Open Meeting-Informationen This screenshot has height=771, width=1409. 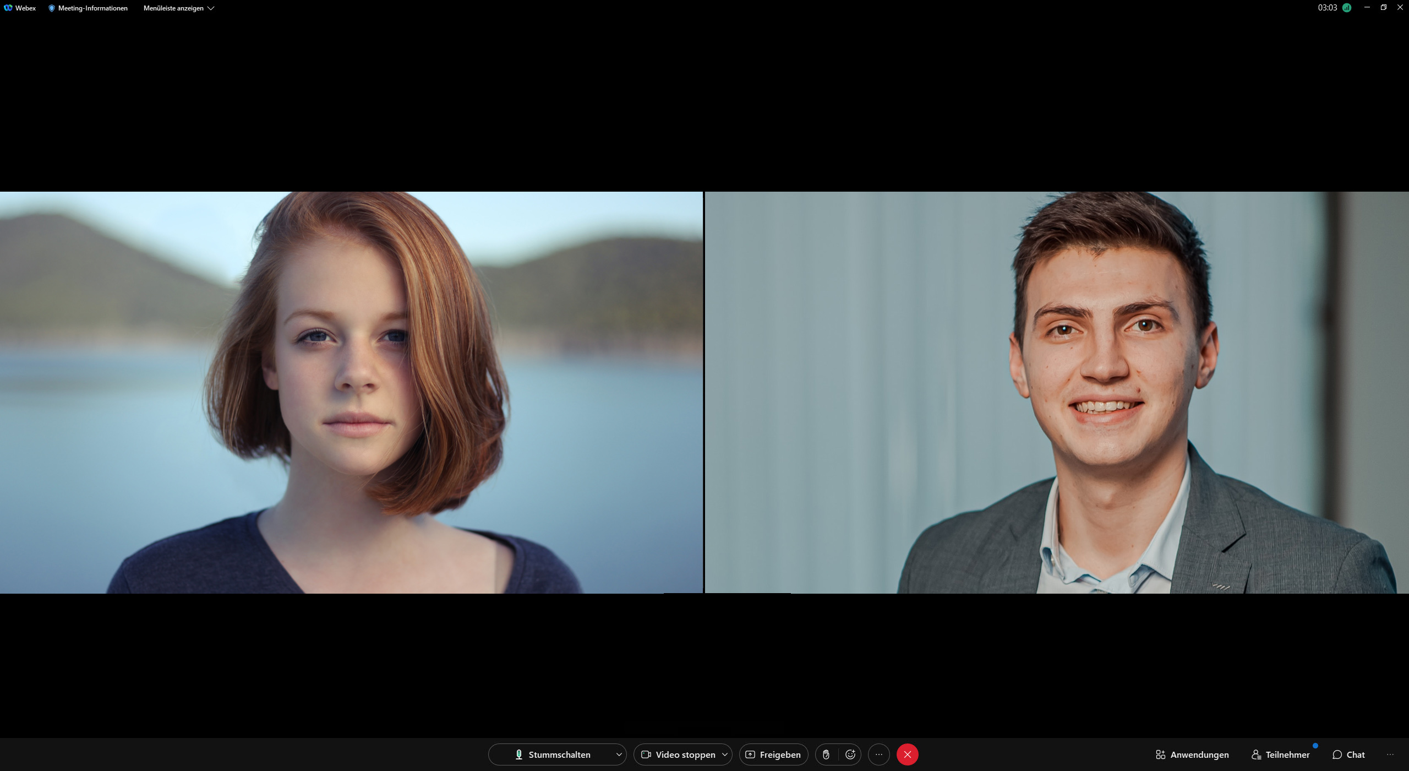pyautogui.click(x=88, y=8)
